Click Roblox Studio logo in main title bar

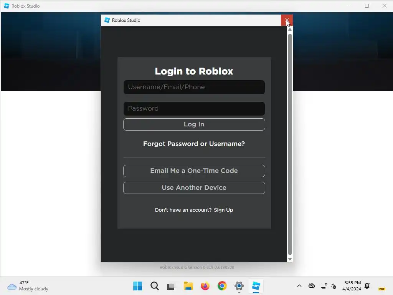(x=7, y=6)
